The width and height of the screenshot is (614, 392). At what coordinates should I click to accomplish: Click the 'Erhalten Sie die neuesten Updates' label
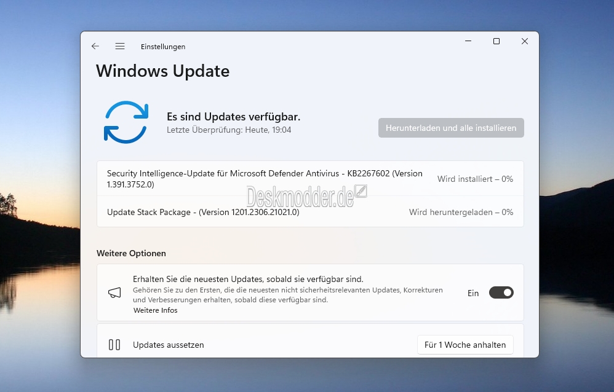tap(248, 279)
